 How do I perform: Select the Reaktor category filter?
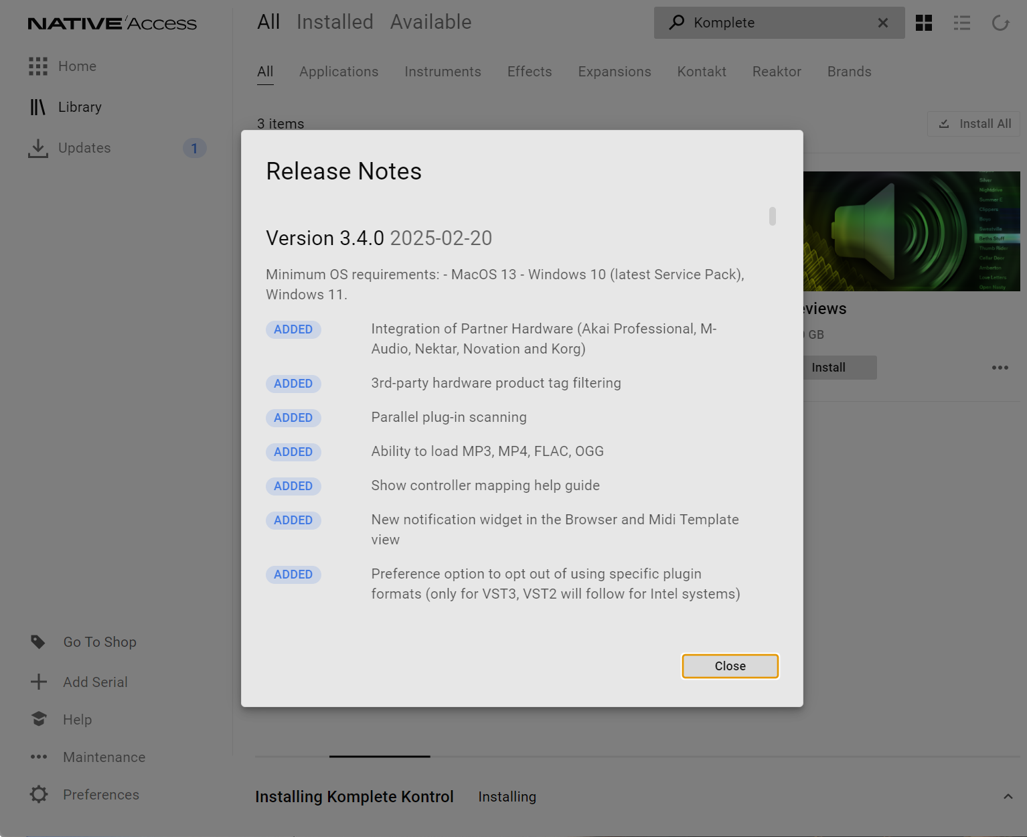coord(777,72)
